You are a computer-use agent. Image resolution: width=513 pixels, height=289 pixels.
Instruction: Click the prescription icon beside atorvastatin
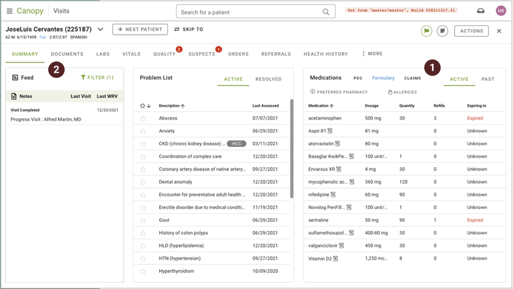point(338,144)
